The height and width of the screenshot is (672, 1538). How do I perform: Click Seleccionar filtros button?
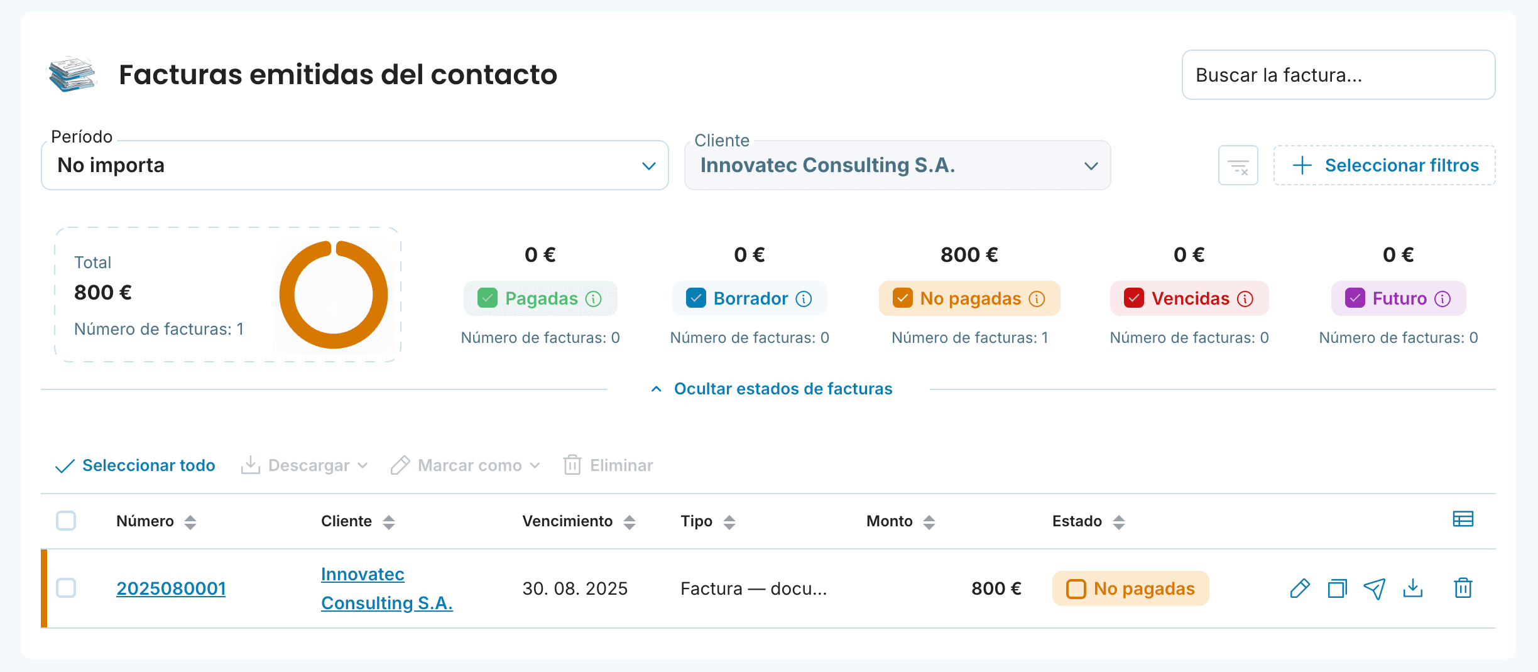tap(1385, 165)
